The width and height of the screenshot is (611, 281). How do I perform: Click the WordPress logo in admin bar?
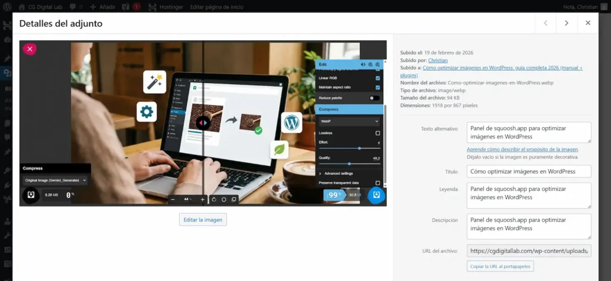(x=7, y=7)
